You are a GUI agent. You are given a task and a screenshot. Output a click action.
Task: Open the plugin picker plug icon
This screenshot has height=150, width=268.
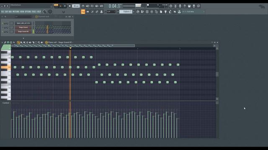166,12
